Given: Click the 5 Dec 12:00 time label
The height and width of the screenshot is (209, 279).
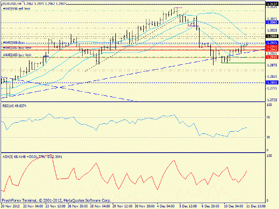Looking at the screenshot, I should pyautogui.click(x=188, y=206).
